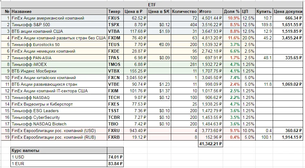This screenshot has height=168, width=305.
Task: Select the 74.01 ₽ exchange rate cell
Action: (x=115, y=157)
